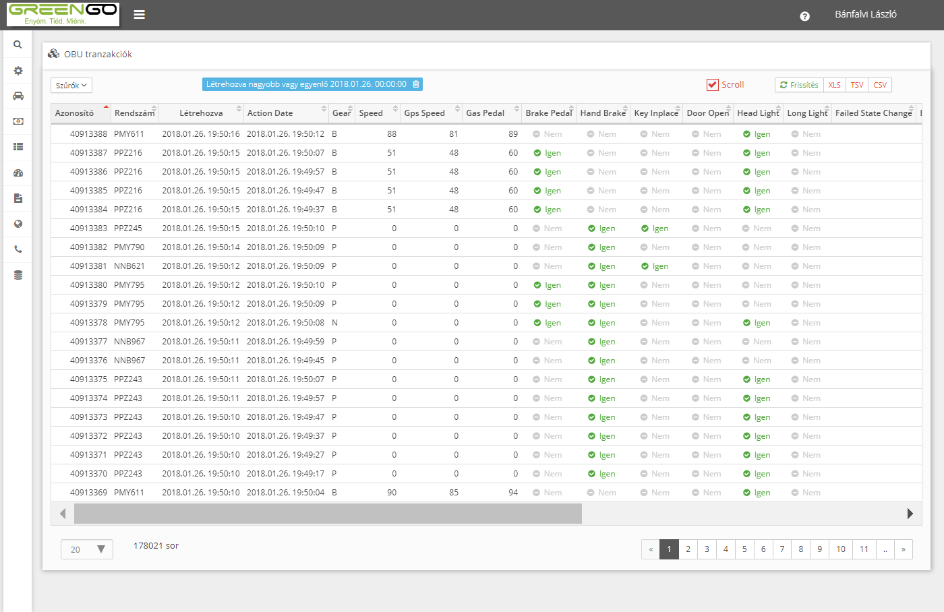The width and height of the screenshot is (944, 612).
Task: Click the OBU tranzakciók panel title
Action: [98, 54]
